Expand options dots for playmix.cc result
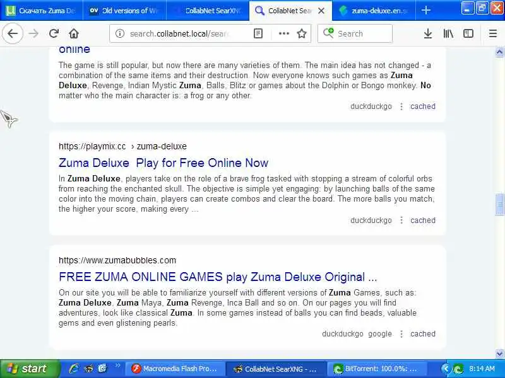505x378 pixels. [x=401, y=220]
